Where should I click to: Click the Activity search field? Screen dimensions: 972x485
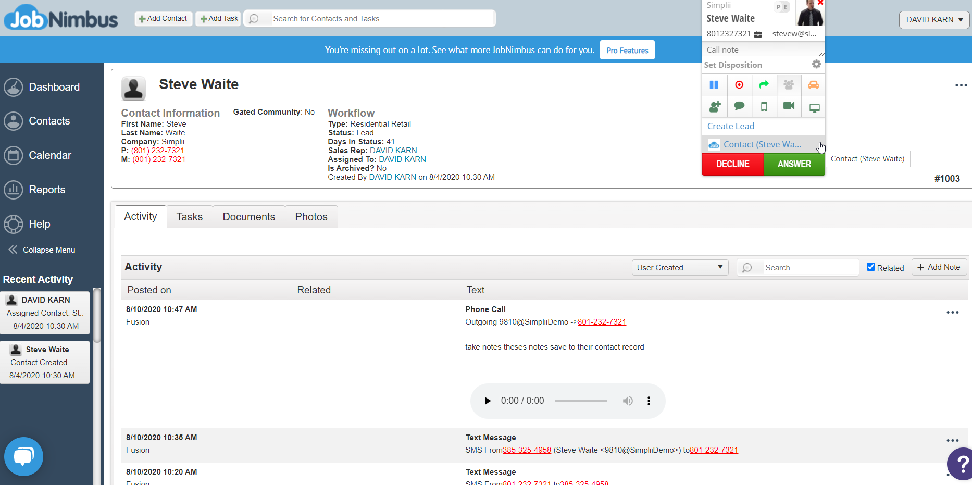click(809, 267)
